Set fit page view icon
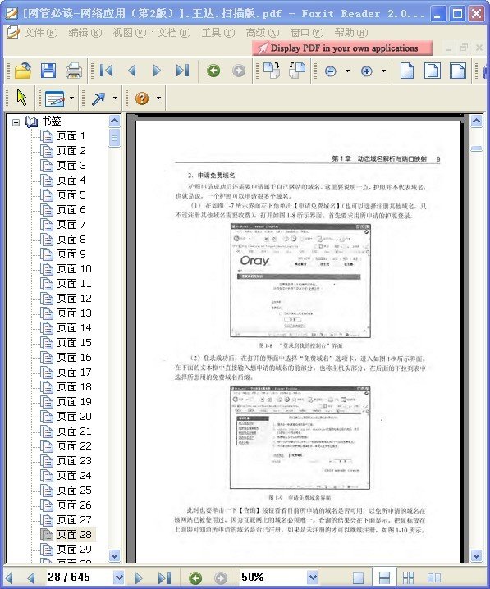Screen dimensions: 490x589 point(432,71)
